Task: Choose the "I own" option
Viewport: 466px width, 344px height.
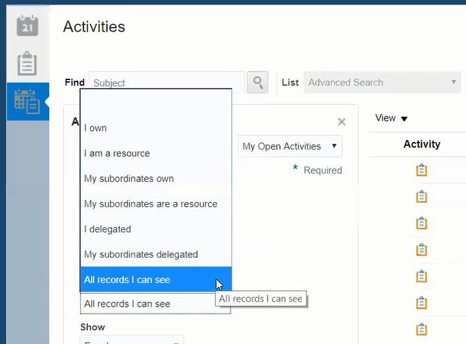Action: pyautogui.click(x=96, y=128)
